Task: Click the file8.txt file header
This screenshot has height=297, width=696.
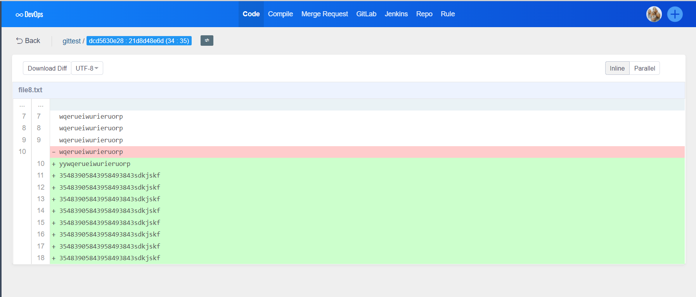Action: [x=30, y=90]
